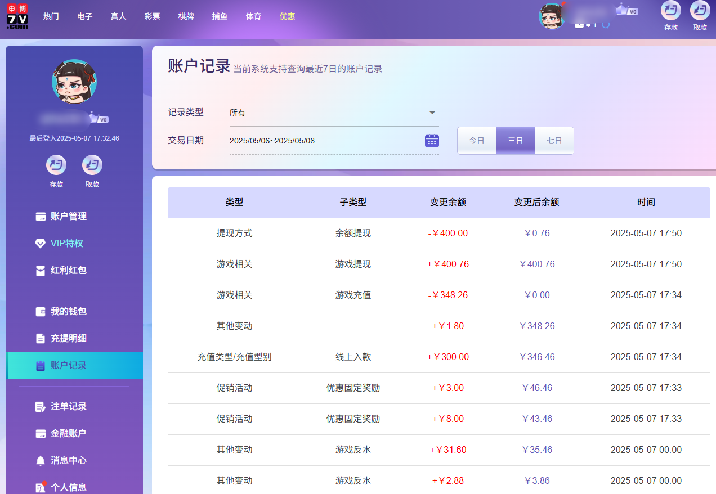Open the 优惠 promotions menu item

click(x=287, y=16)
